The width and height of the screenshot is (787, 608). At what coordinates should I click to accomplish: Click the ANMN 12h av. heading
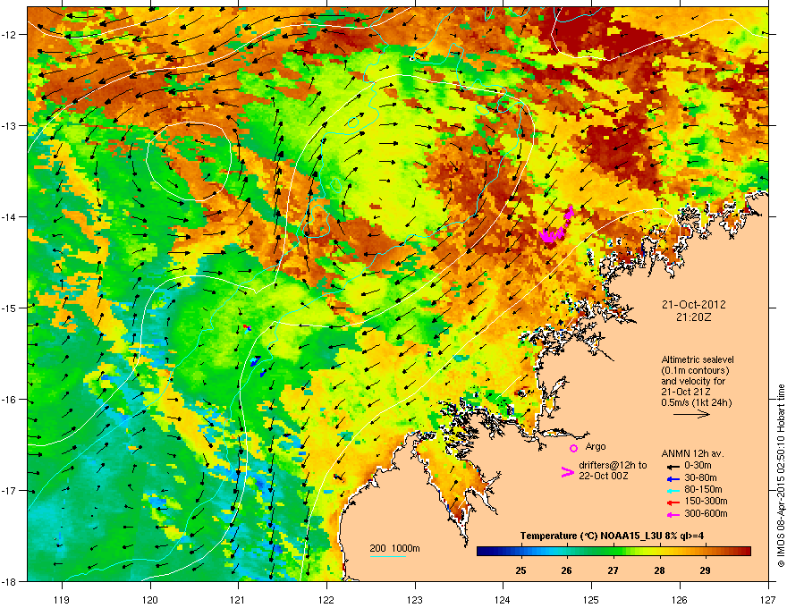click(692, 453)
